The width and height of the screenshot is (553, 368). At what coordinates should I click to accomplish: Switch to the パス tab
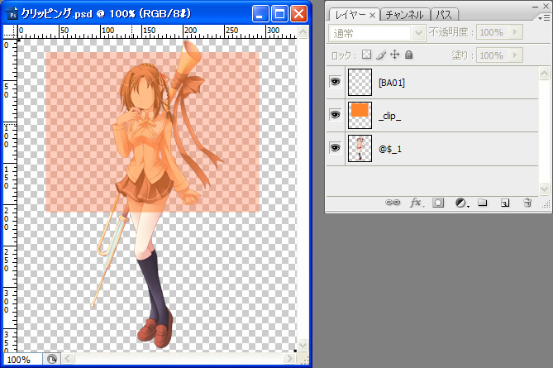[444, 15]
